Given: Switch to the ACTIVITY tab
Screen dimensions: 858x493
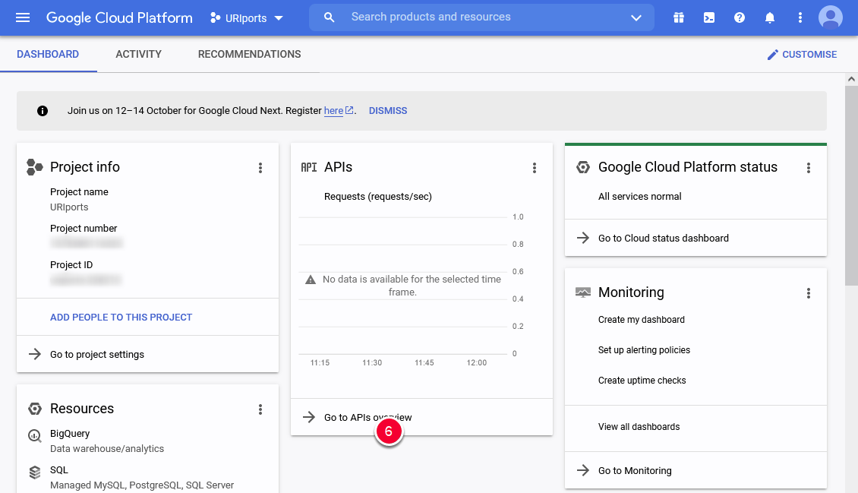Looking at the screenshot, I should [138, 54].
